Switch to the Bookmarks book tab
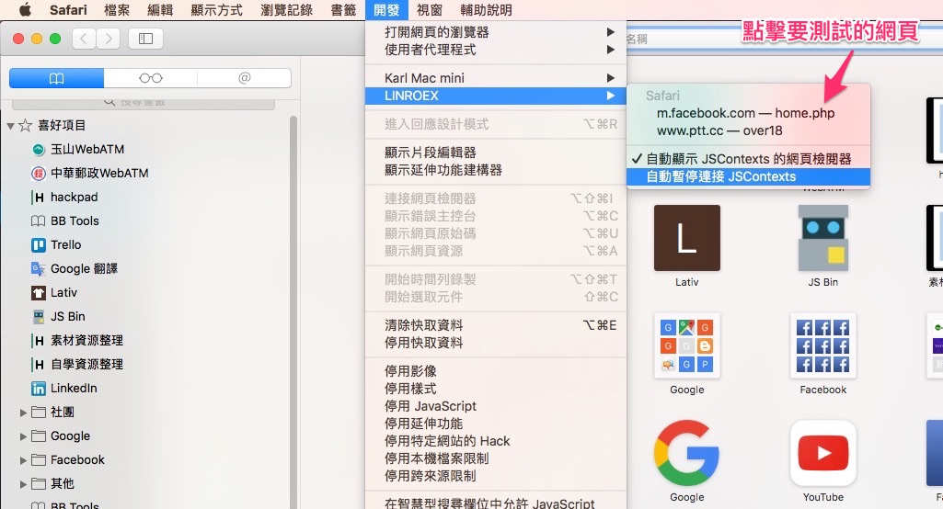 pos(56,78)
